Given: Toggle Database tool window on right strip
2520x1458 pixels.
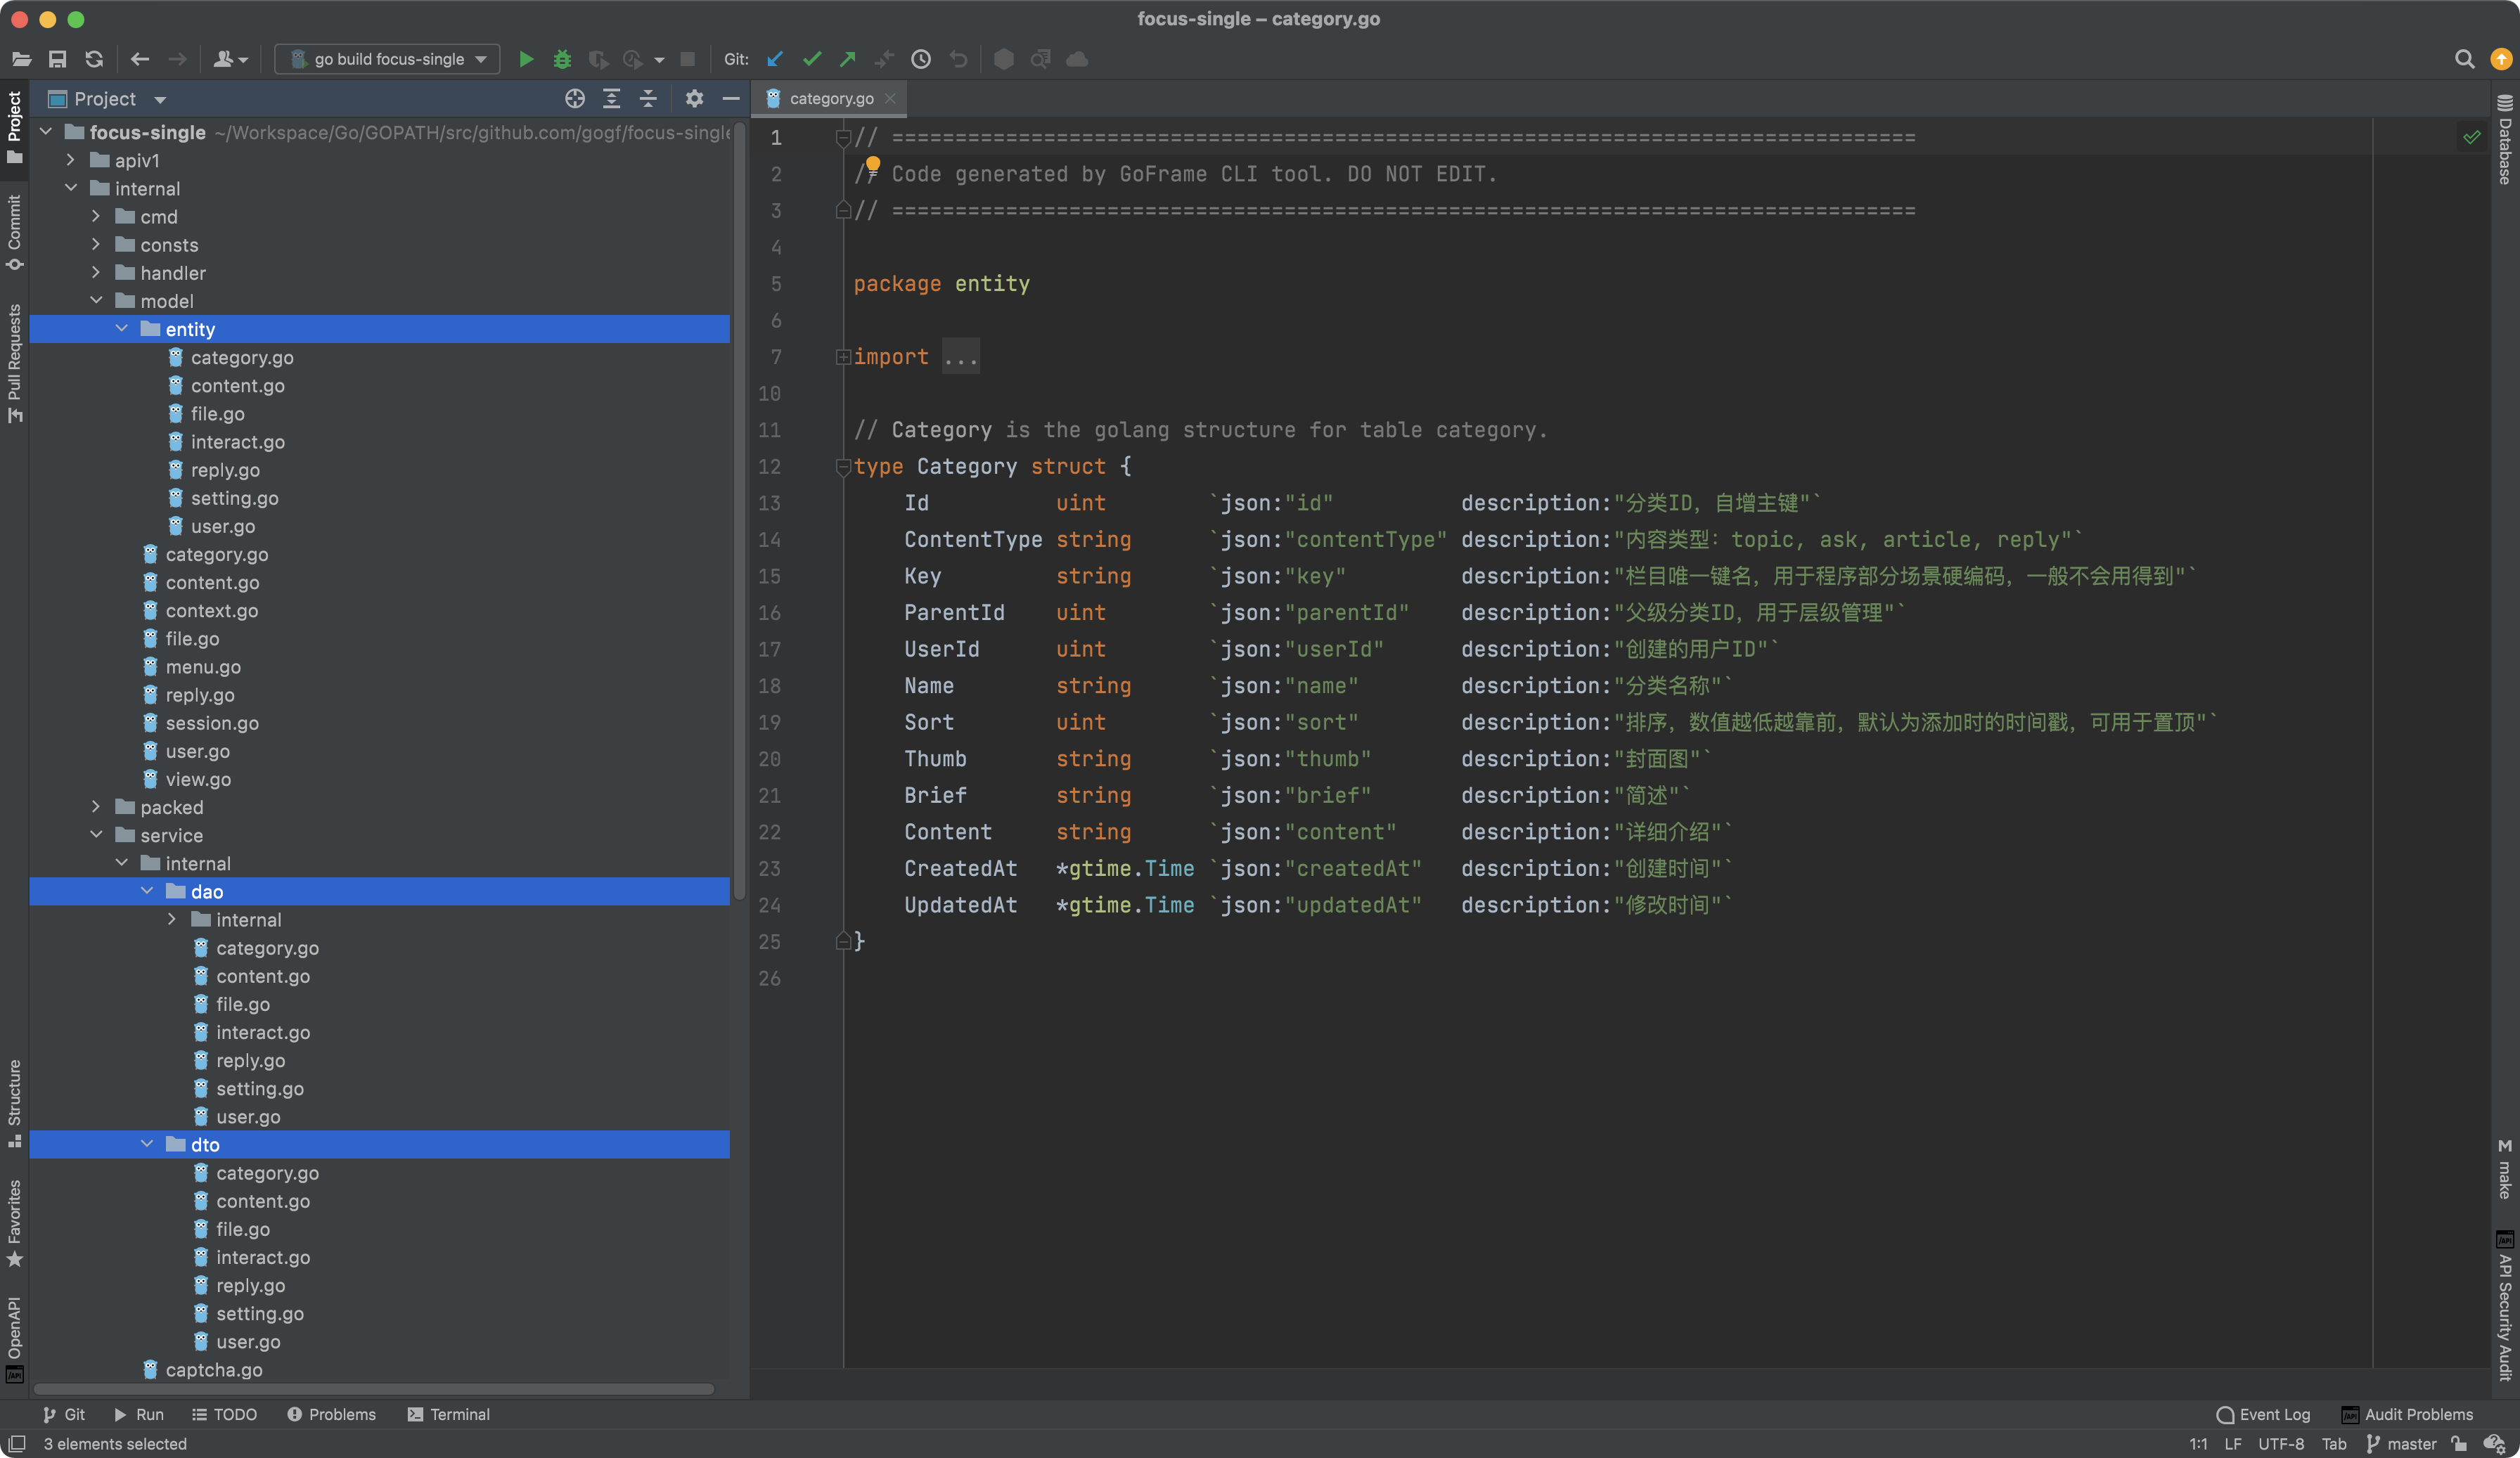Looking at the screenshot, I should (x=2505, y=139).
